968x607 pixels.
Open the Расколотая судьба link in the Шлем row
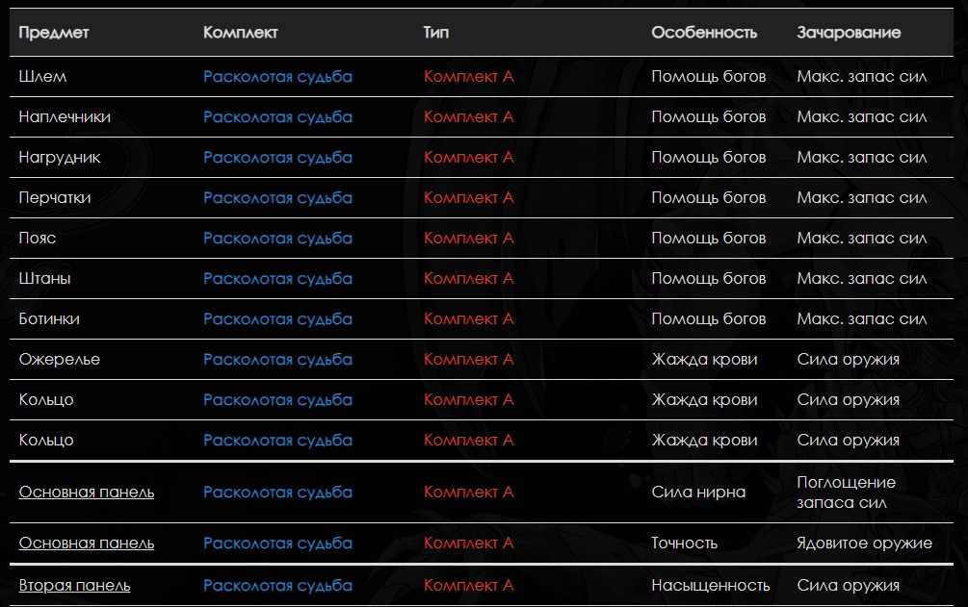coord(277,77)
